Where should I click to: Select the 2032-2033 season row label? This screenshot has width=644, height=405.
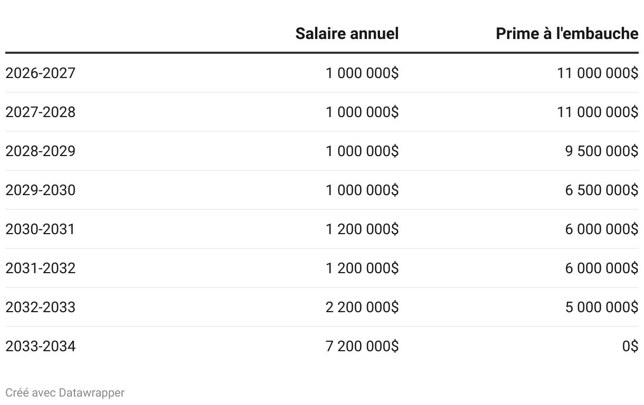click(x=41, y=307)
